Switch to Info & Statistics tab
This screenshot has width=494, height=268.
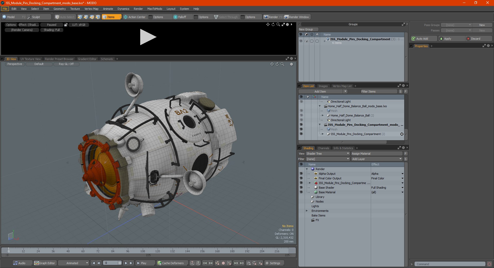[x=343, y=148]
